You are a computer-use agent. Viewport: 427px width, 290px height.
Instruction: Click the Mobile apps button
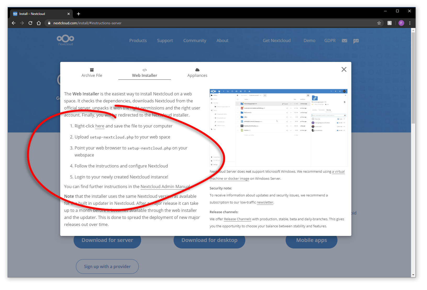[312, 240]
